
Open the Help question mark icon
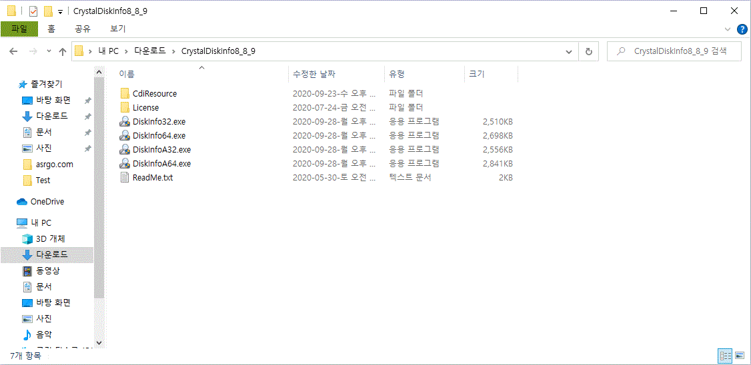tap(742, 29)
